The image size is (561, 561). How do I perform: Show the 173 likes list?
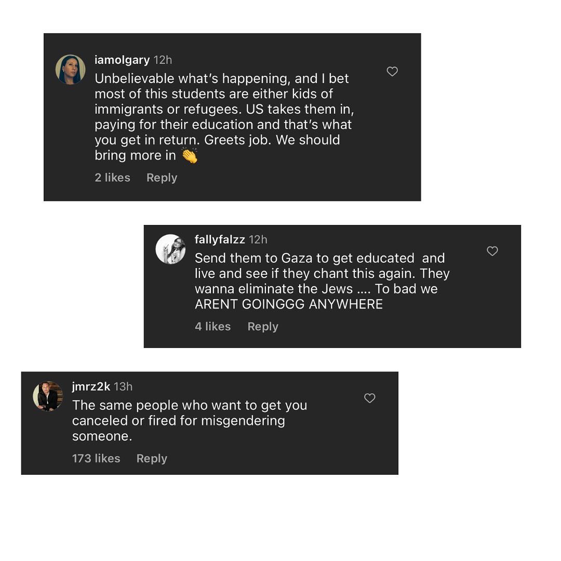(96, 459)
